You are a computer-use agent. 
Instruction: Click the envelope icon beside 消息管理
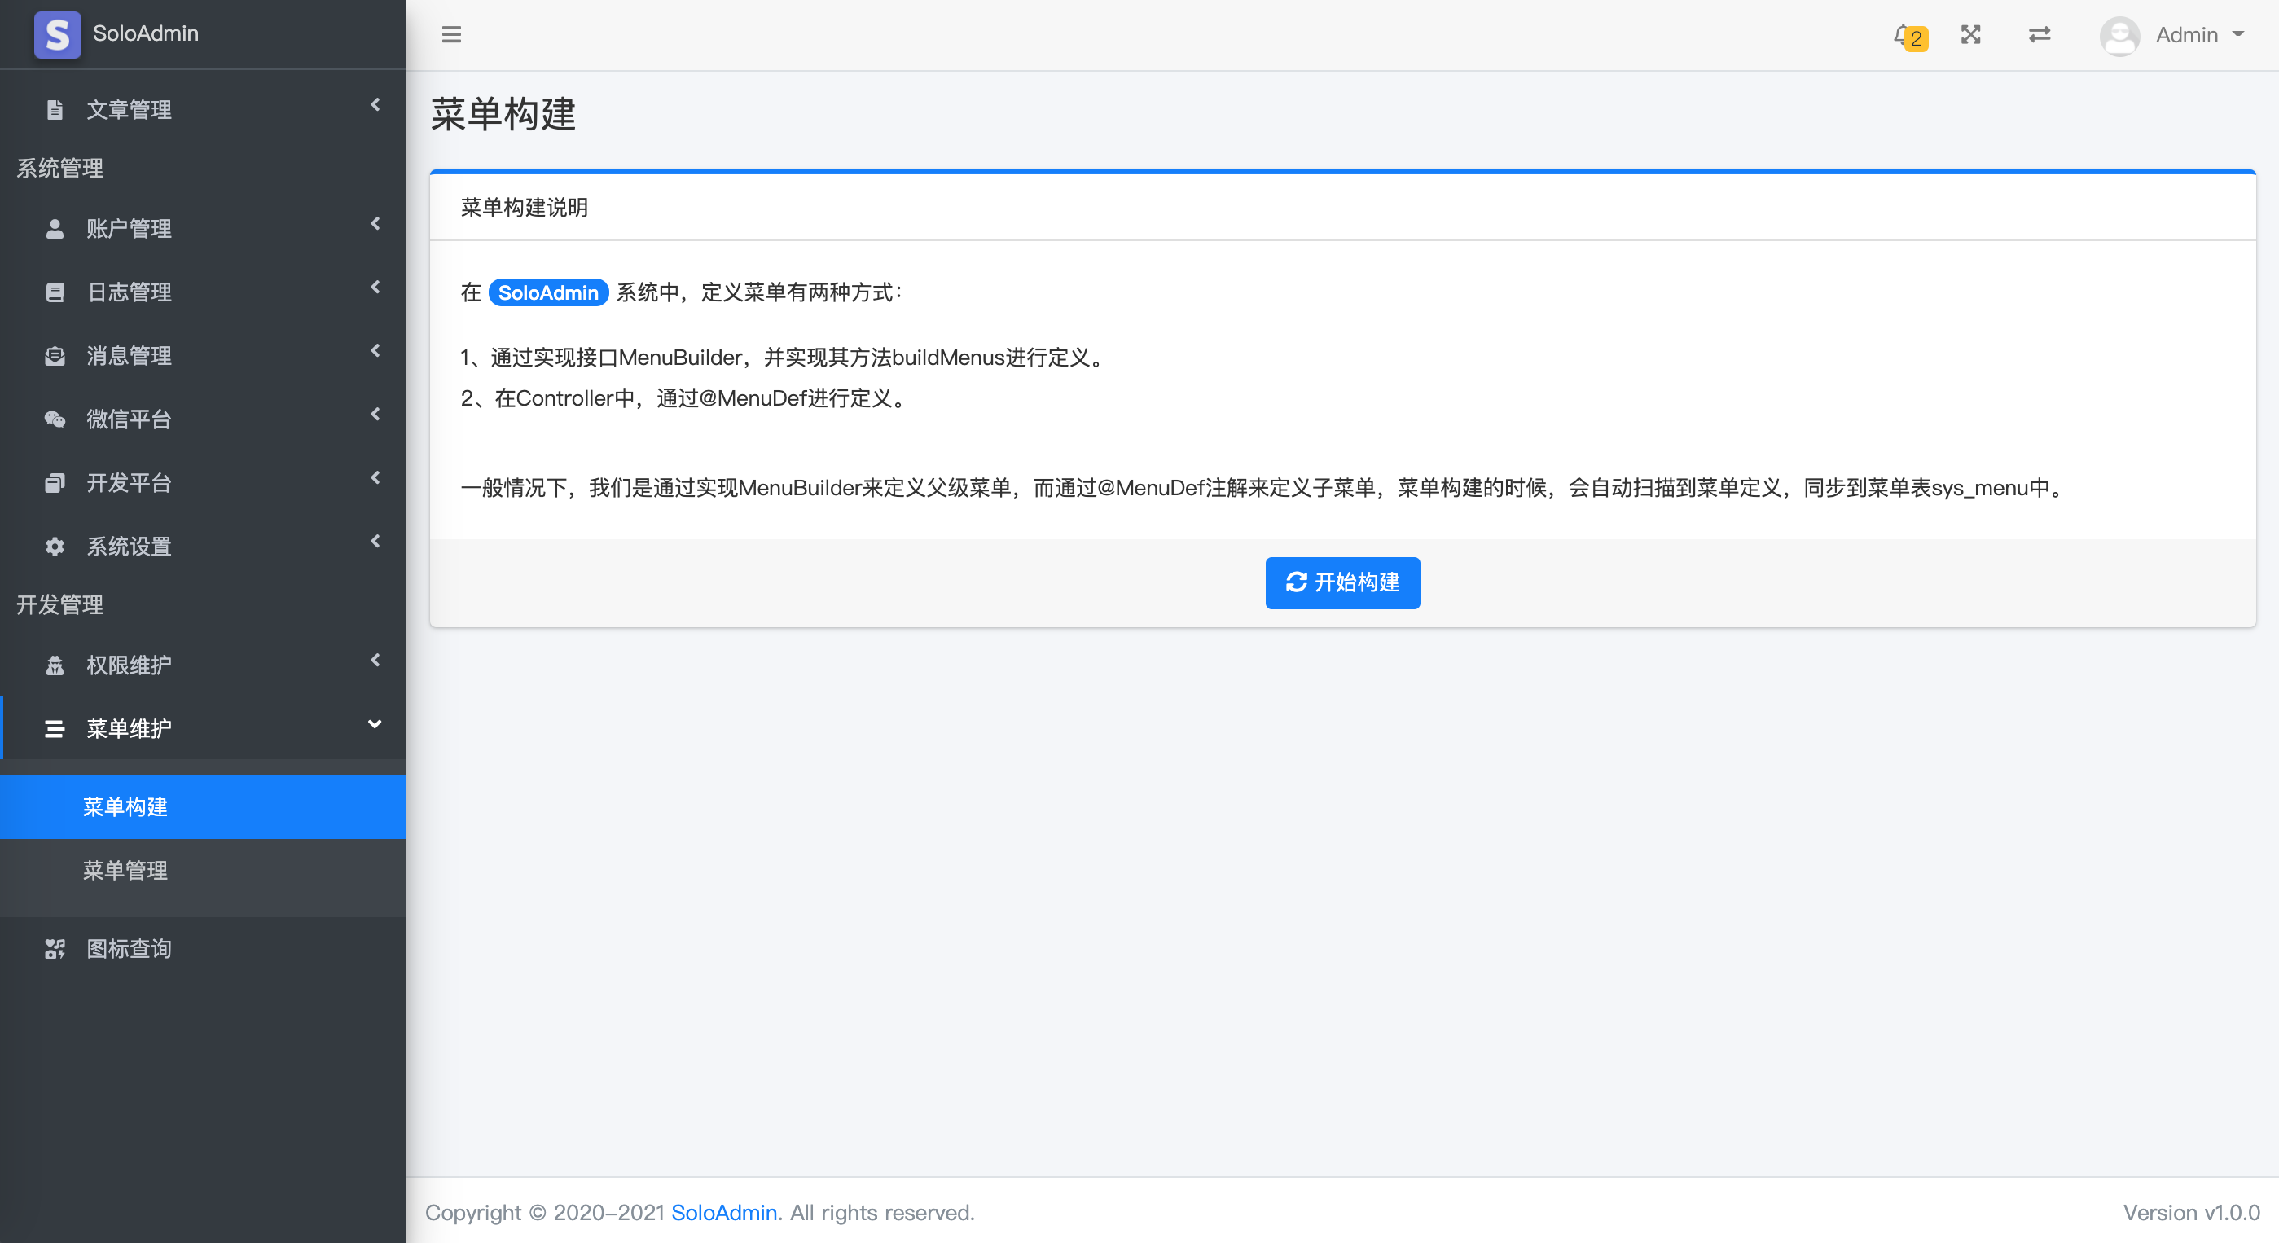(x=55, y=356)
